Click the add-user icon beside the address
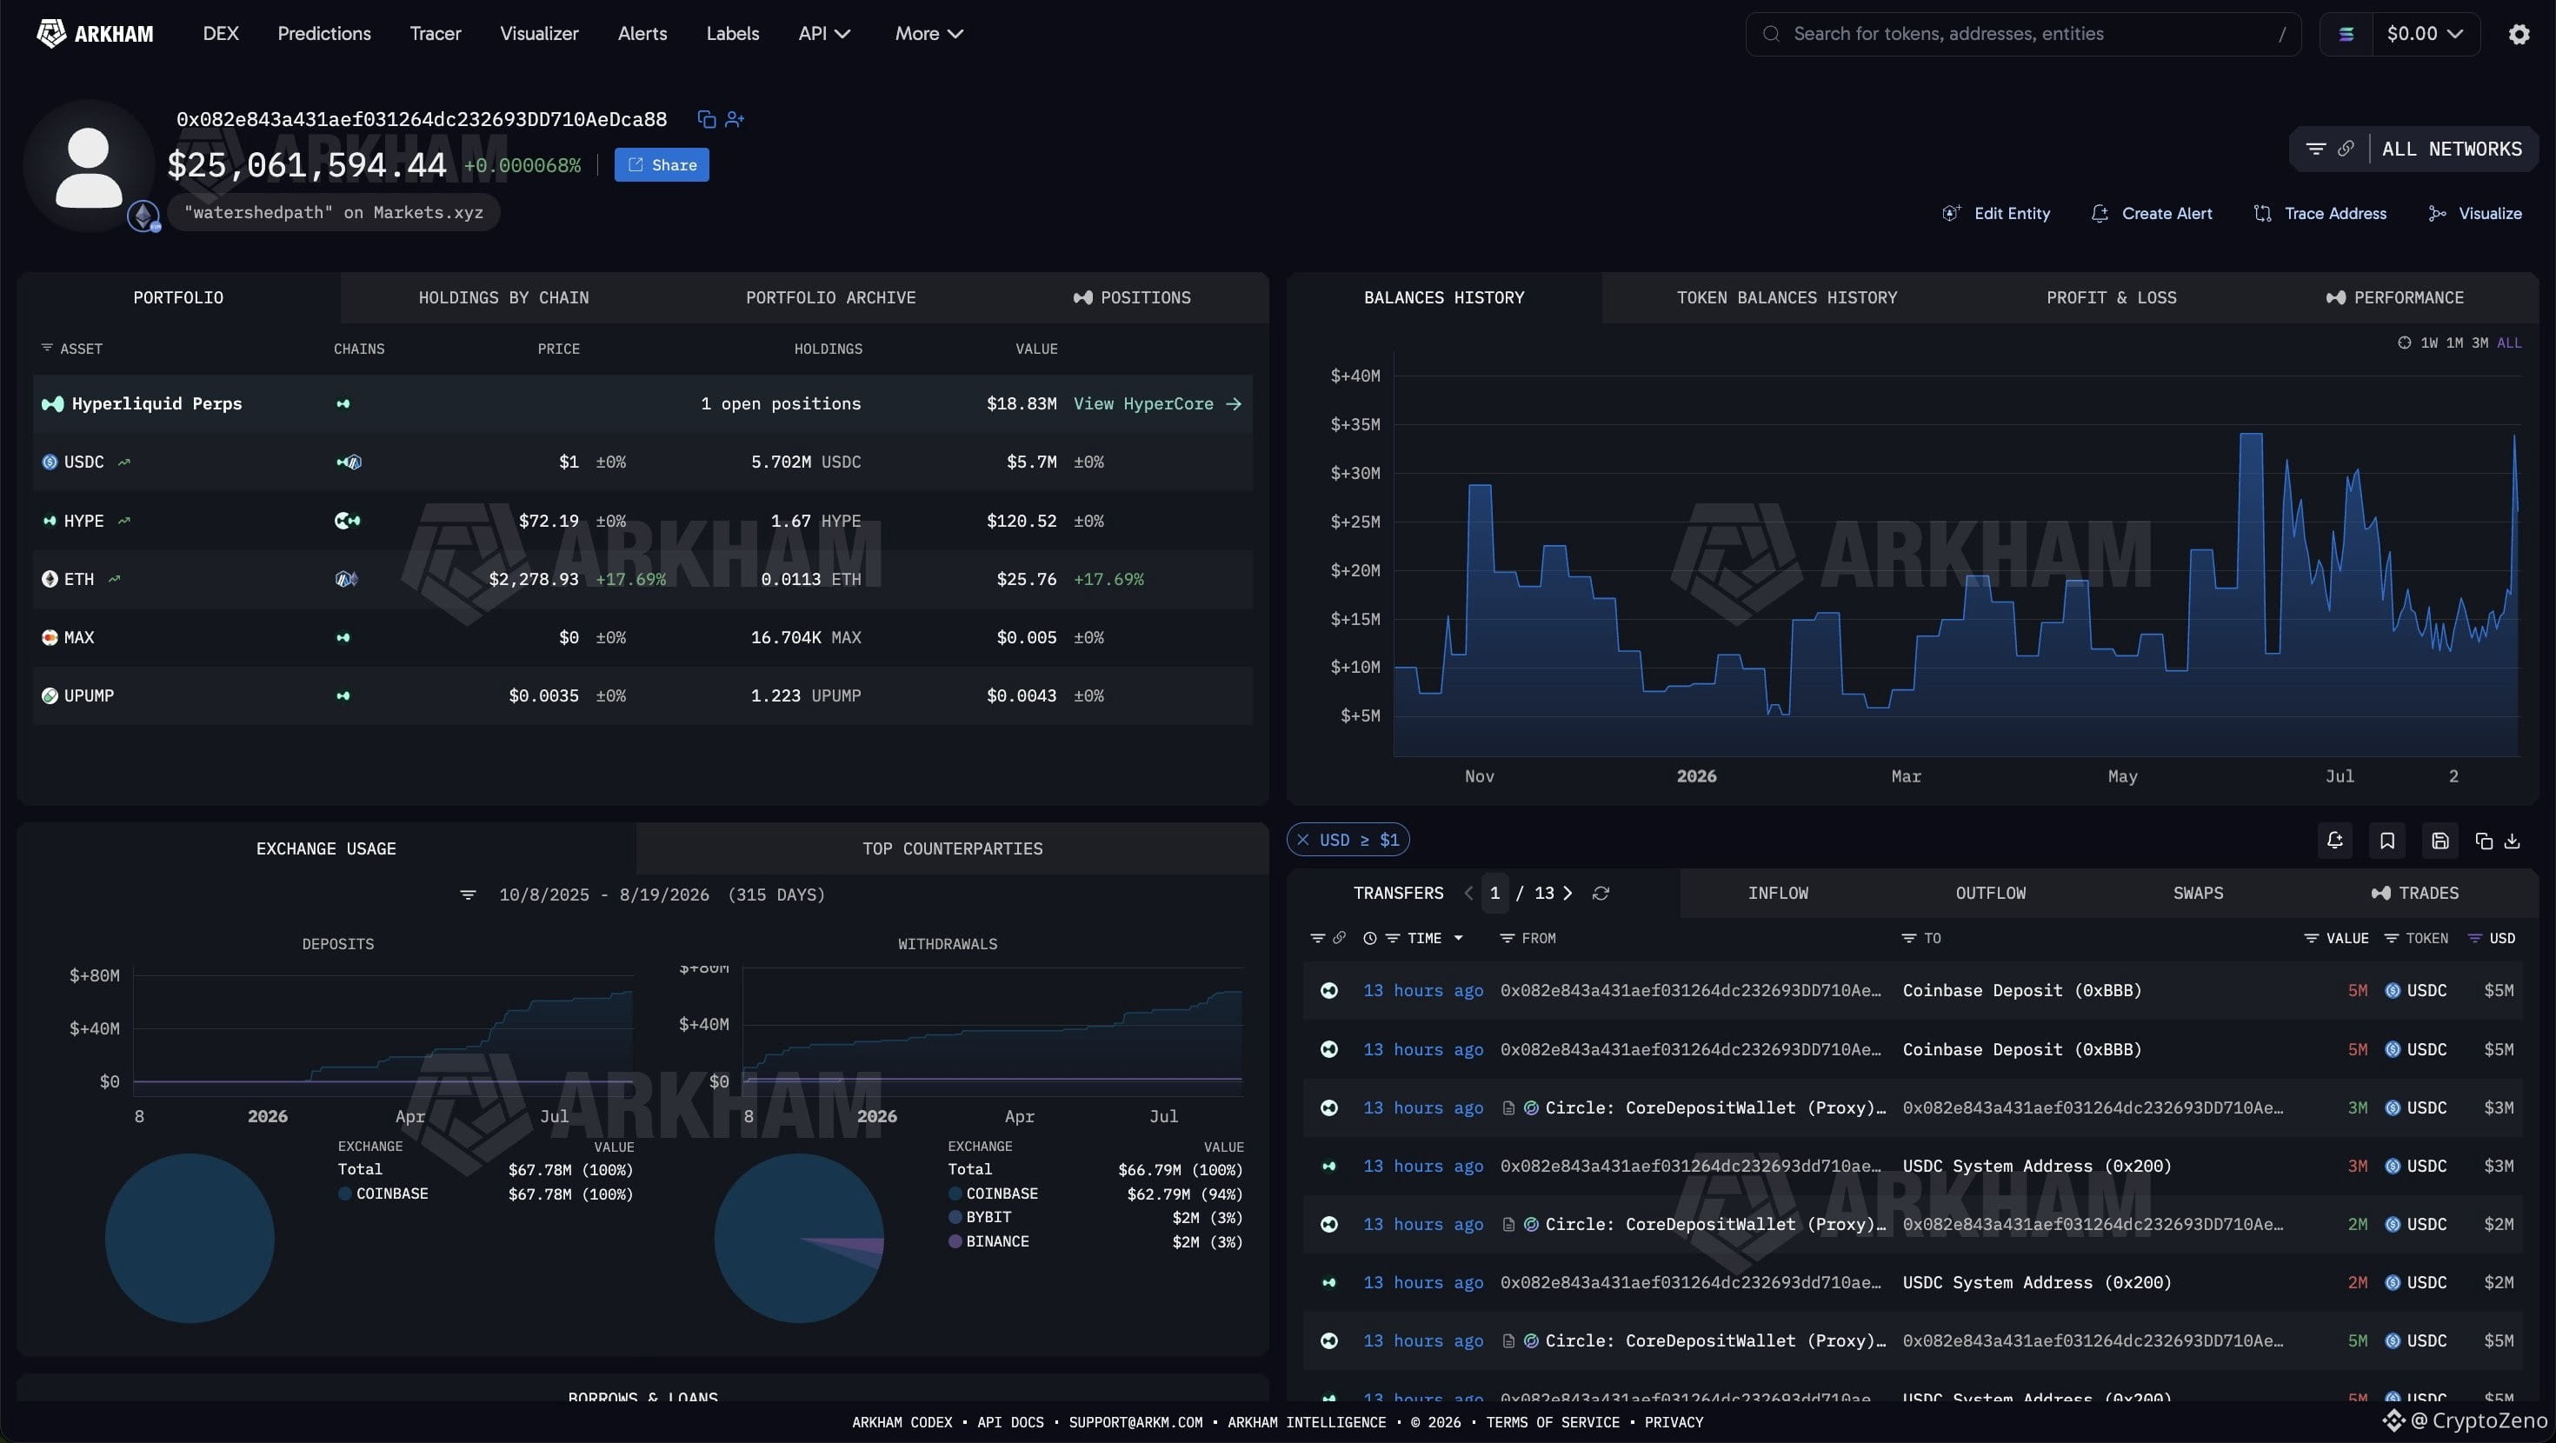Screen dimensions: 2556x1443 pyautogui.click(x=735, y=119)
